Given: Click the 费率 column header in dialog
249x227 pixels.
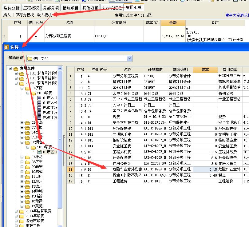Looking at the screenshot, I should point(205,70).
